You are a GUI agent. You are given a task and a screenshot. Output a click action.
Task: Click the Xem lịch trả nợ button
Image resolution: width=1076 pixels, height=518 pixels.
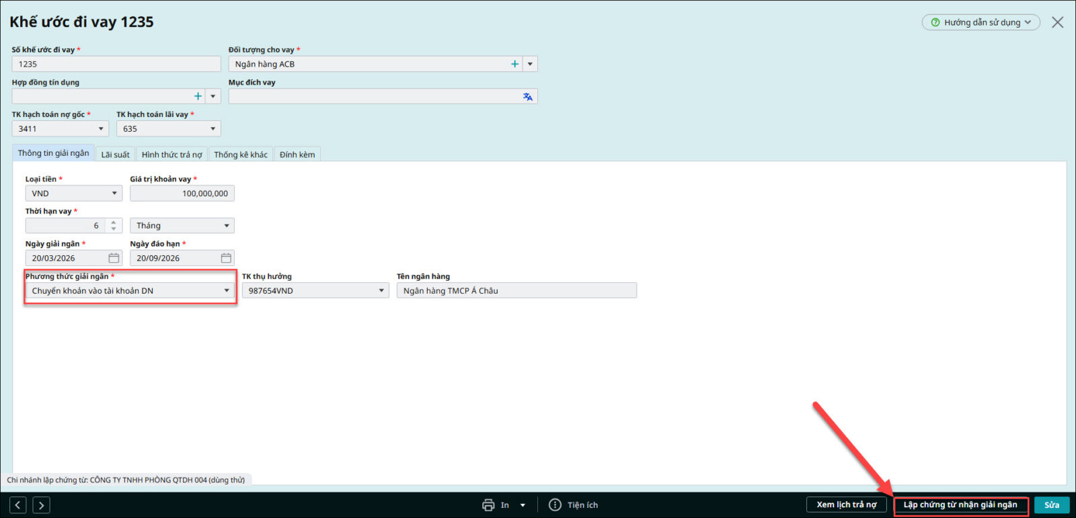846,505
